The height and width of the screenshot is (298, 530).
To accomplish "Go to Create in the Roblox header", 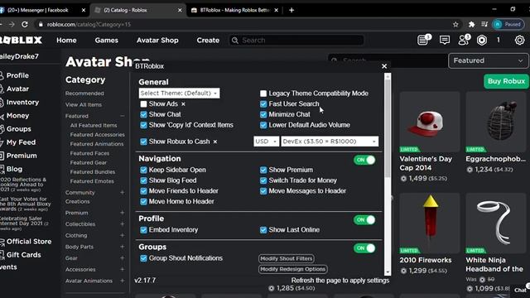I will 208,41.
